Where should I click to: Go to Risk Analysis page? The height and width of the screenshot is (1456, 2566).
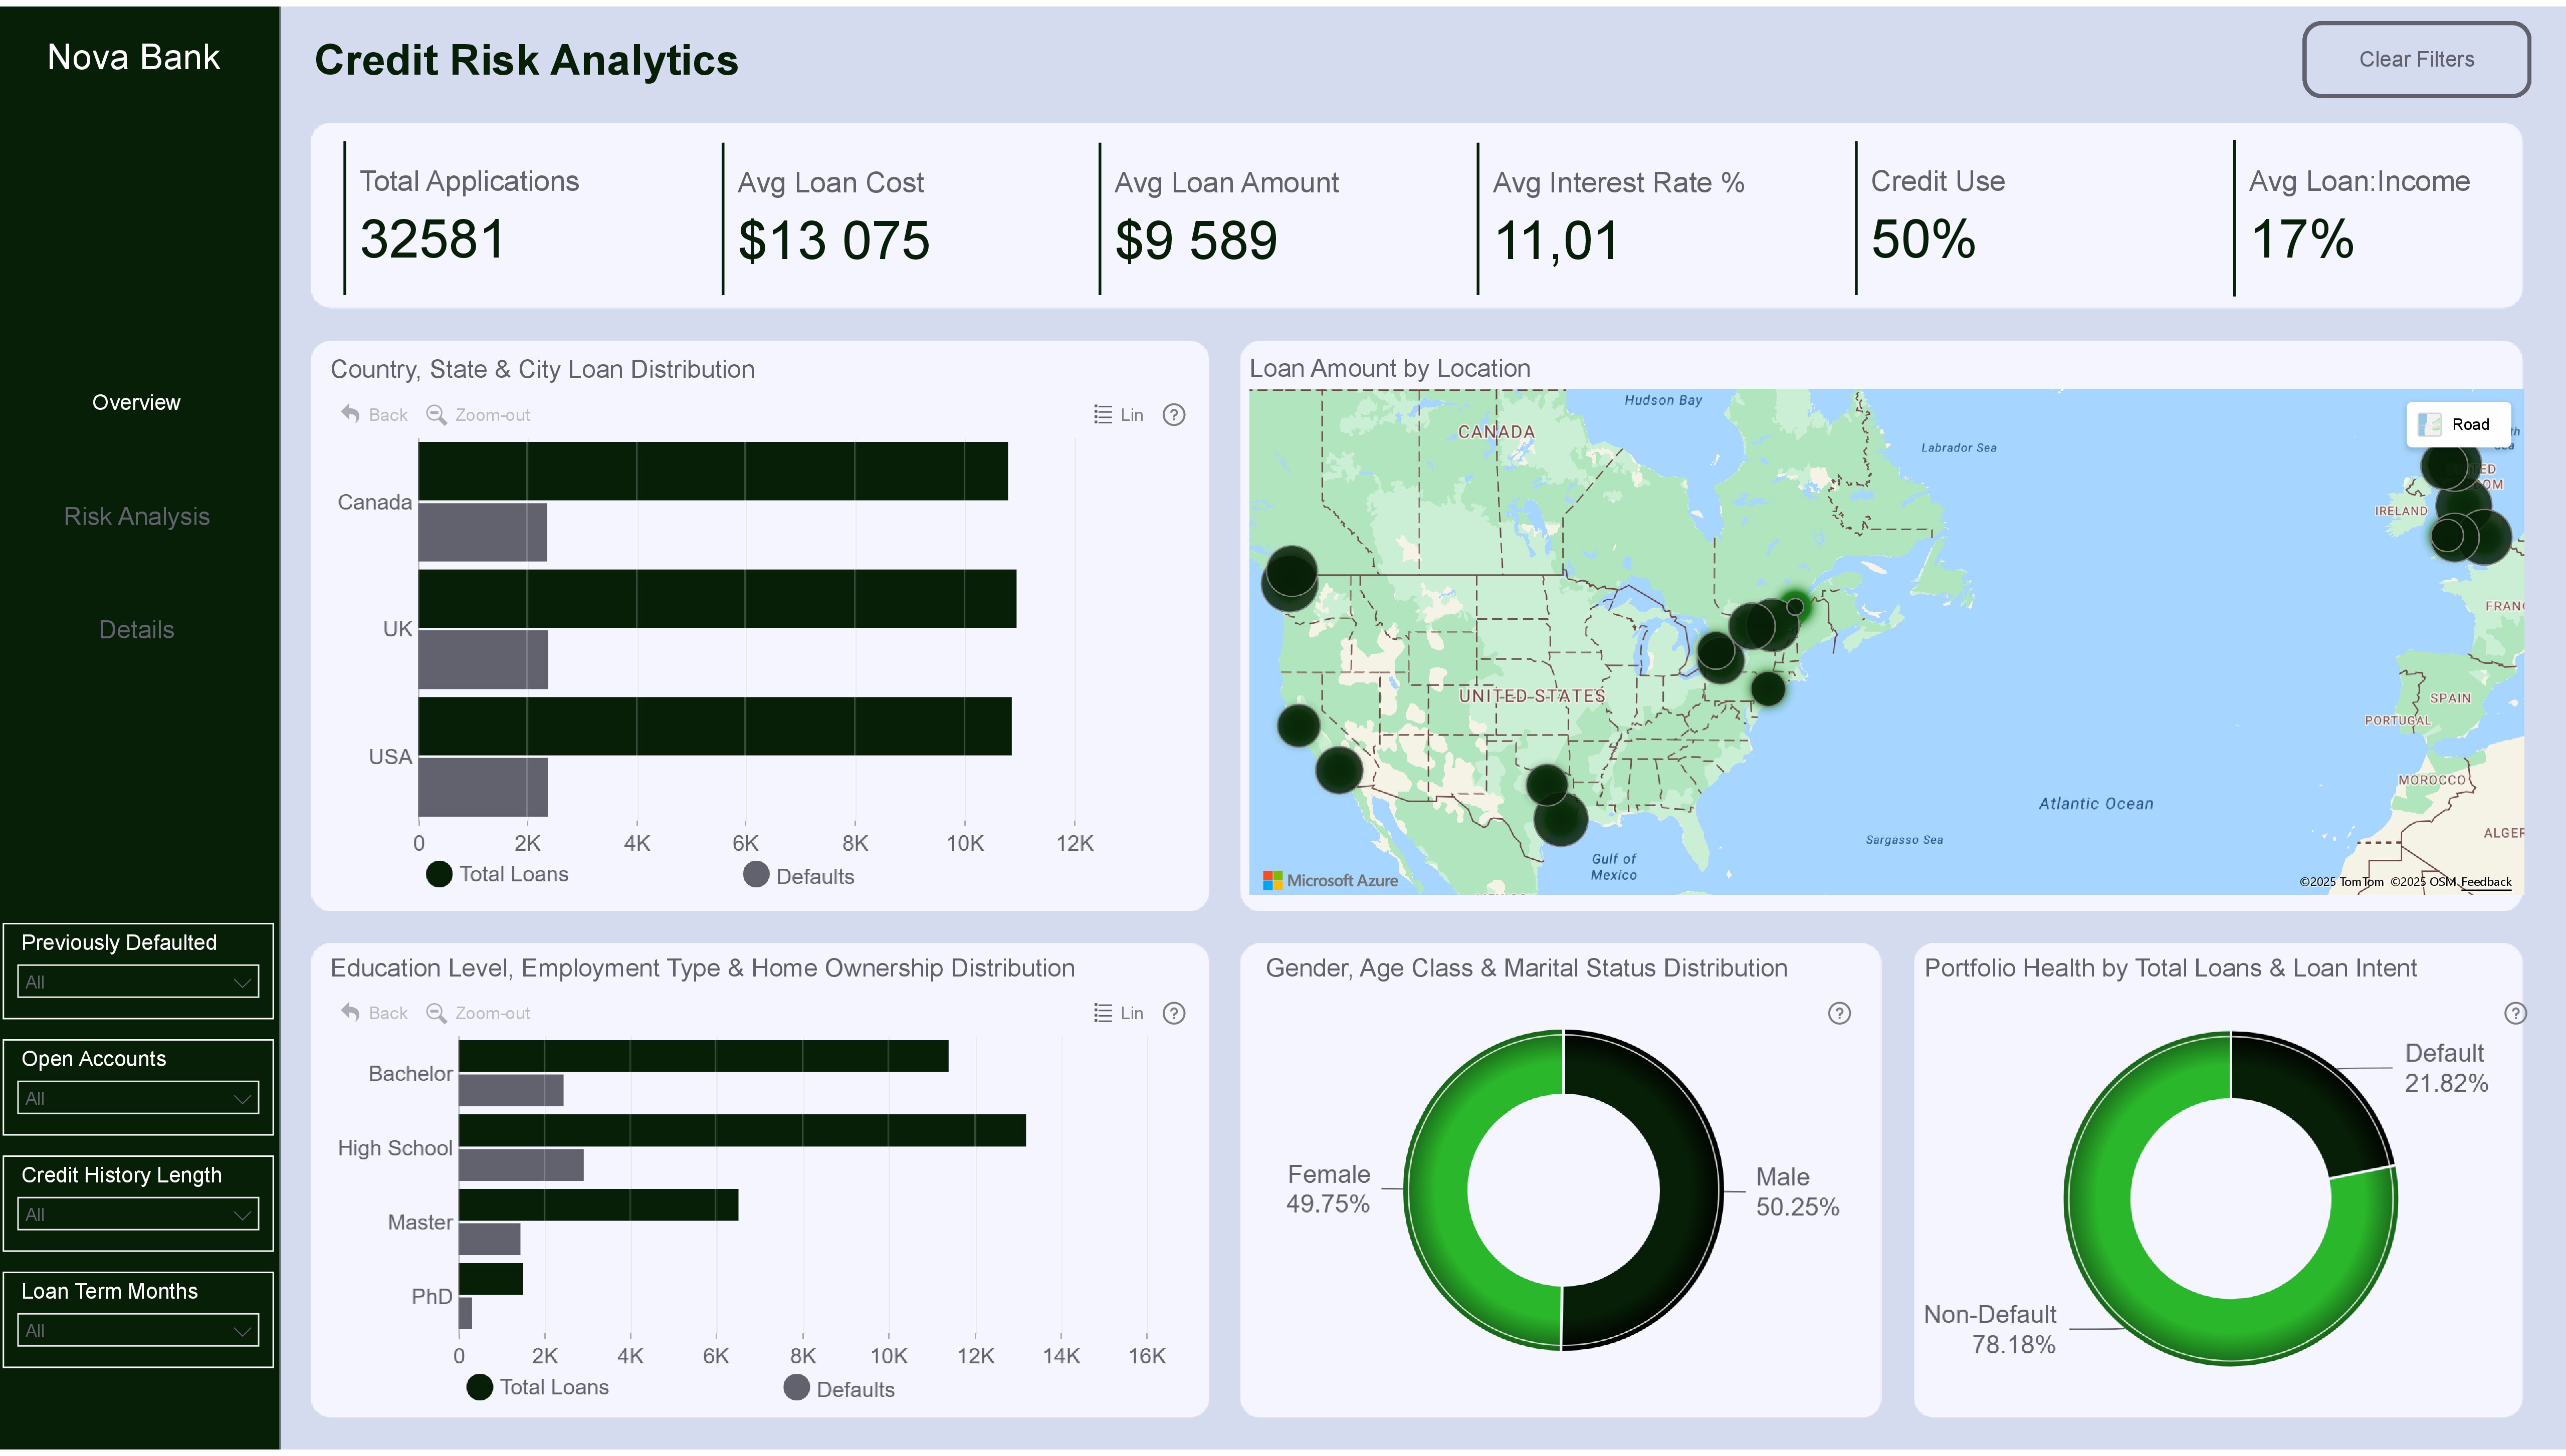coord(137,516)
